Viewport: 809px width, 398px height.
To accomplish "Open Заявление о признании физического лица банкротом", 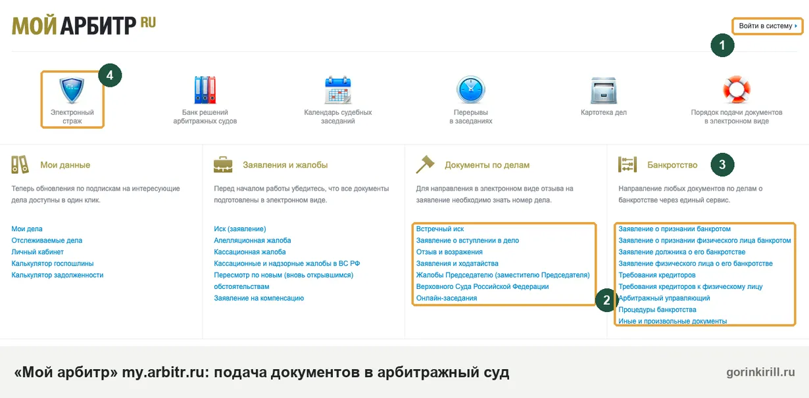I will 705,240.
